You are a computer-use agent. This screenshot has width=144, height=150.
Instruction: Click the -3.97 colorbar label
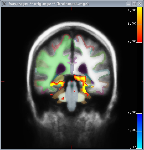tap(131, 147)
